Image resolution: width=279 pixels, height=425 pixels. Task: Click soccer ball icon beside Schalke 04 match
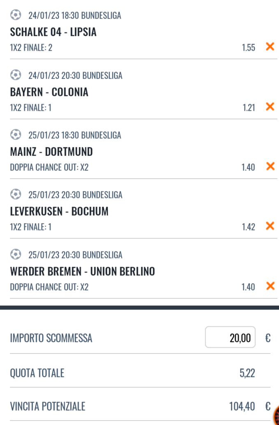pyautogui.click(x=16, y=15)
